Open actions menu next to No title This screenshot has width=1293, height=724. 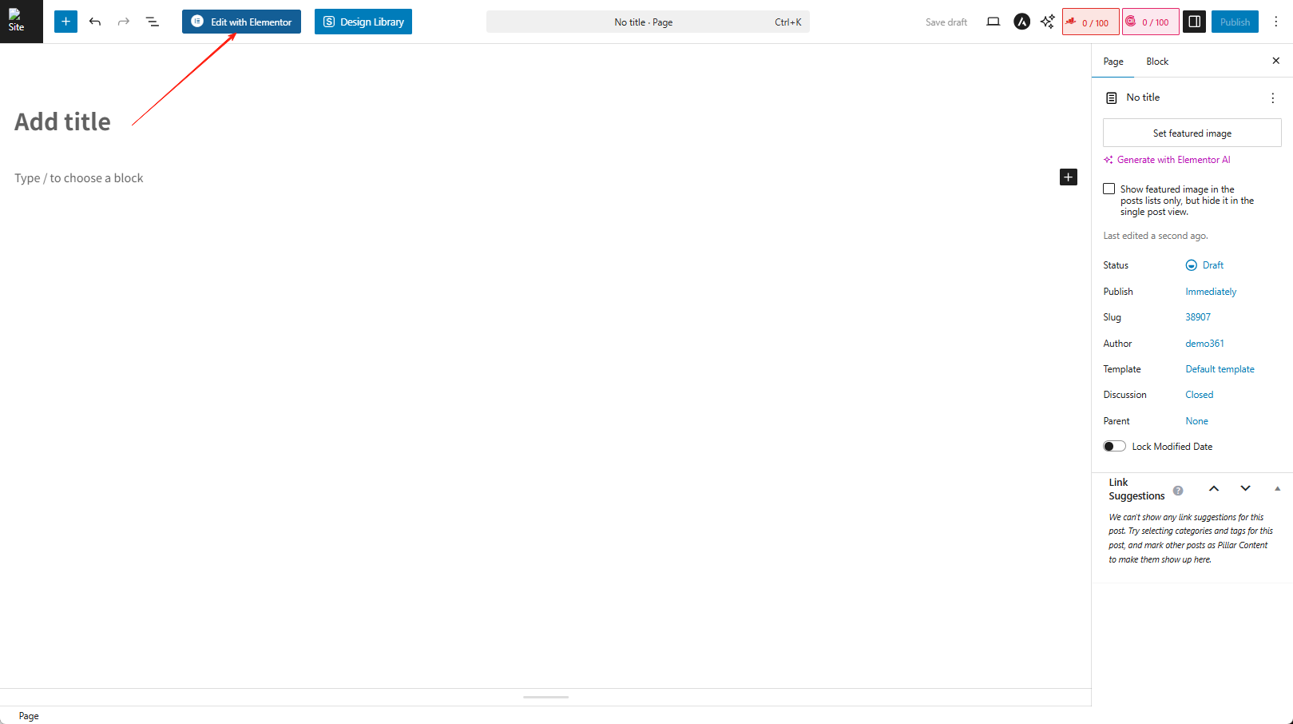click(x=1272, y=97)
